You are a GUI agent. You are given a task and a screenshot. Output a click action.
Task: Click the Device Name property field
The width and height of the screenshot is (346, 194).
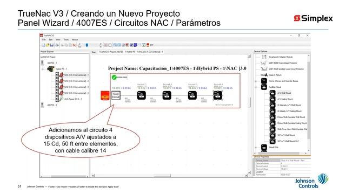pos(296,161)
